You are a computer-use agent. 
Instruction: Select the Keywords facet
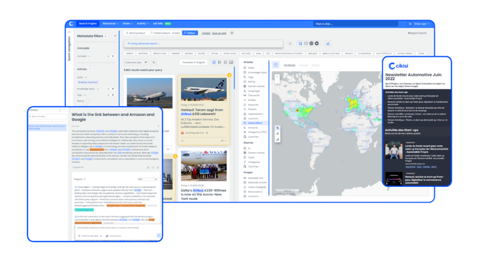point(253,105)
